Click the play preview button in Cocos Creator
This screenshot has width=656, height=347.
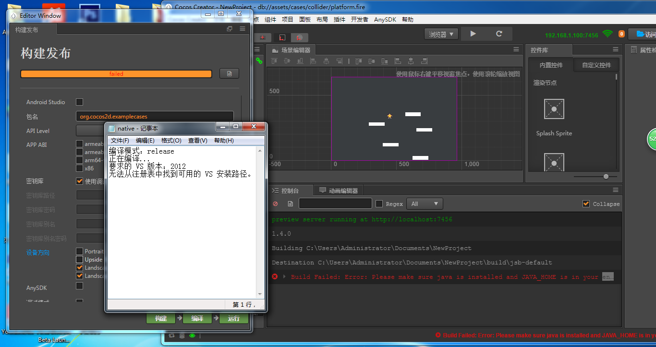point(473,34)
